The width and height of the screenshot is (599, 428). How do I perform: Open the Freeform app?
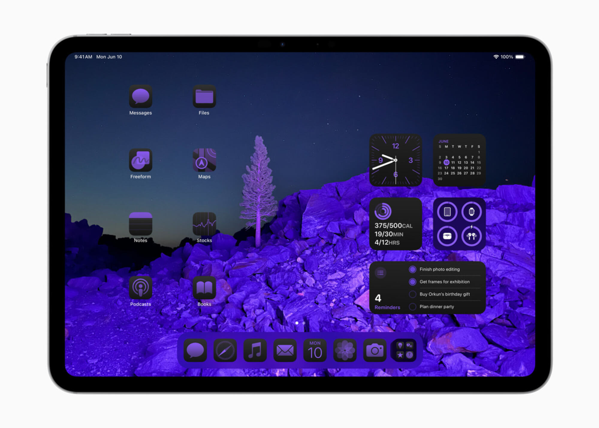pos(141,162)
